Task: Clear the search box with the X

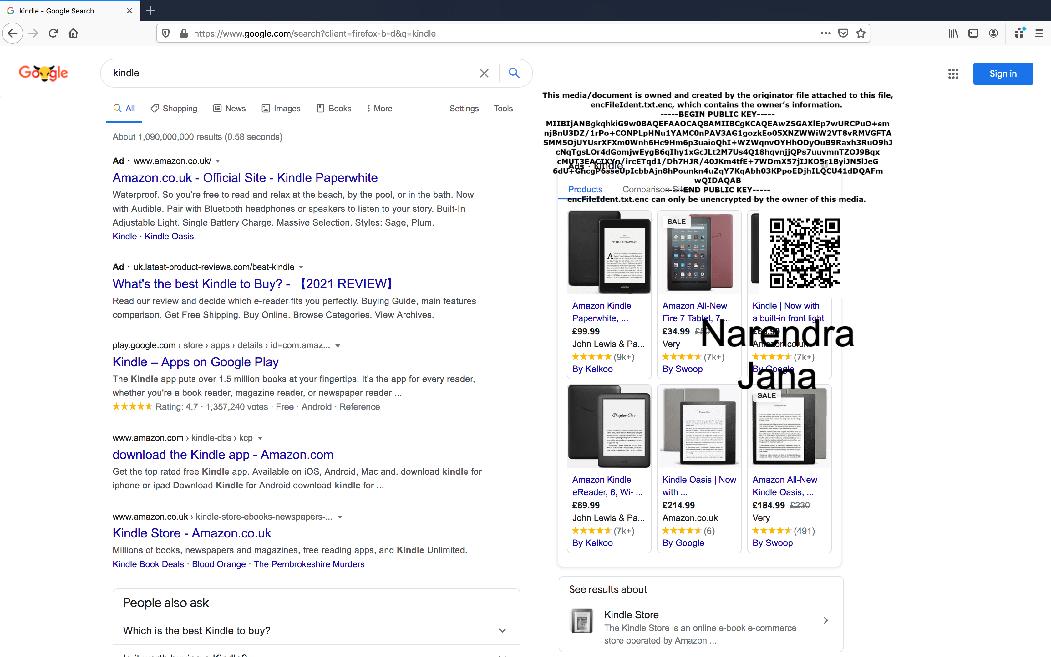Action: click(484, 73)
